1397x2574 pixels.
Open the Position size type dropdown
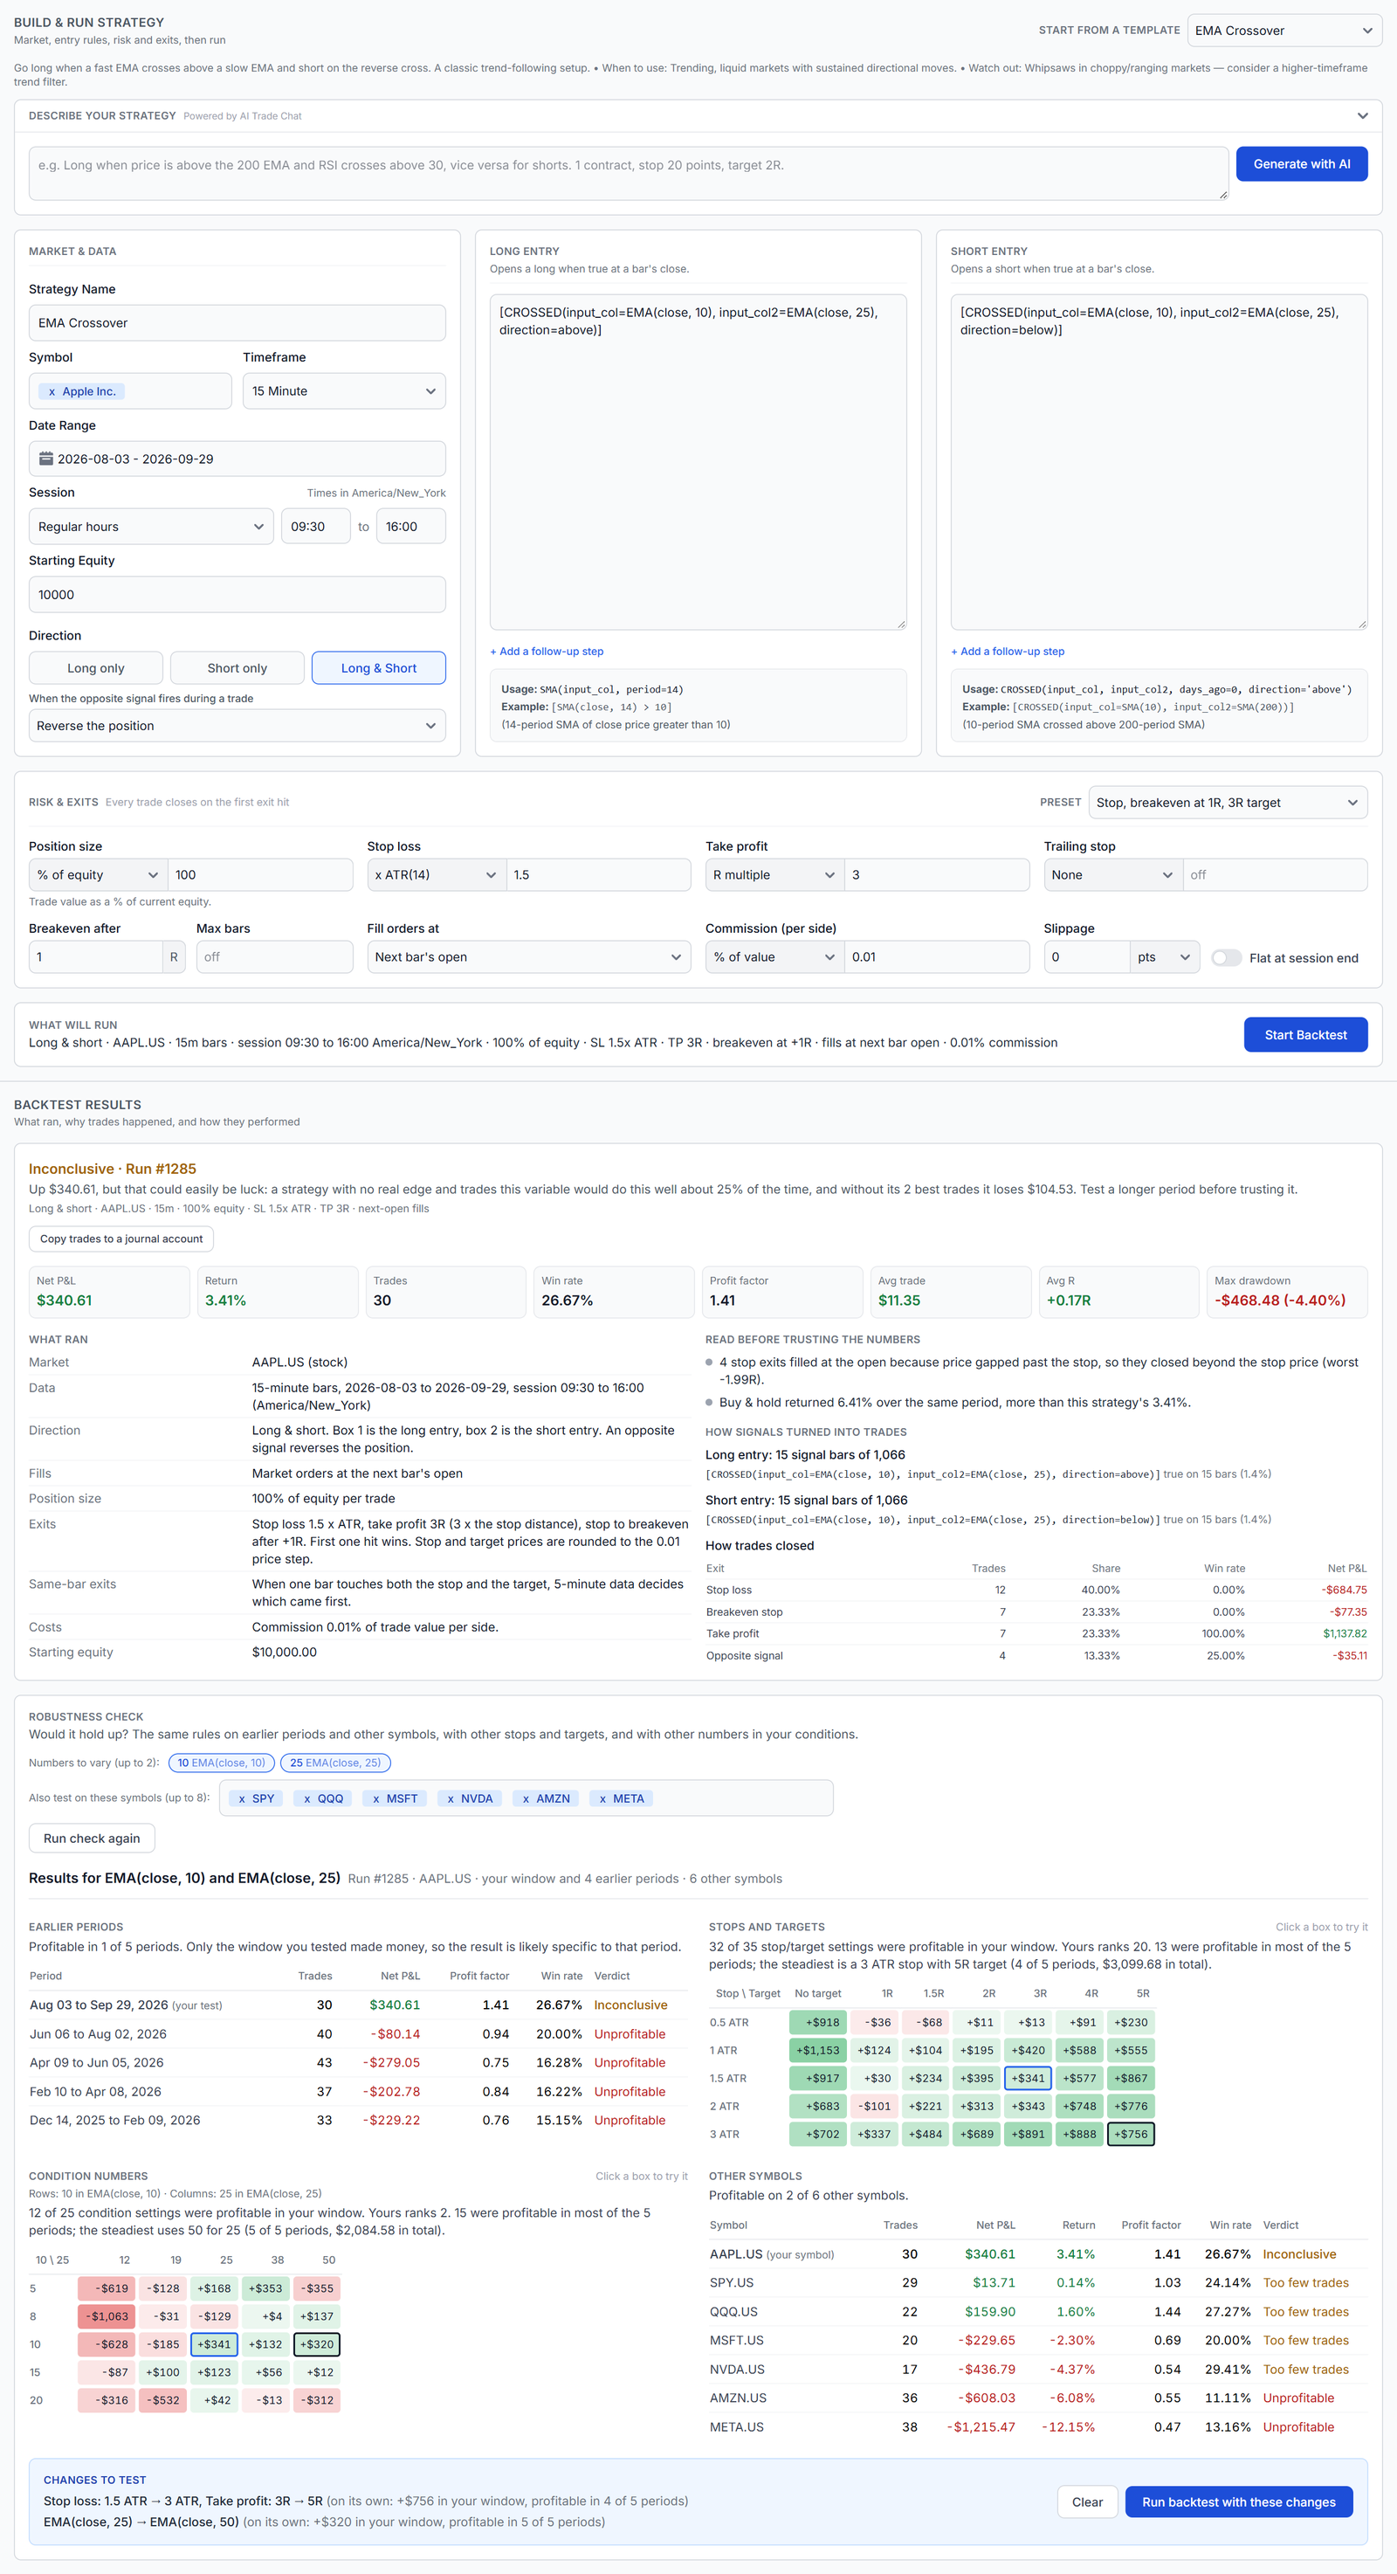coord(98,874)
